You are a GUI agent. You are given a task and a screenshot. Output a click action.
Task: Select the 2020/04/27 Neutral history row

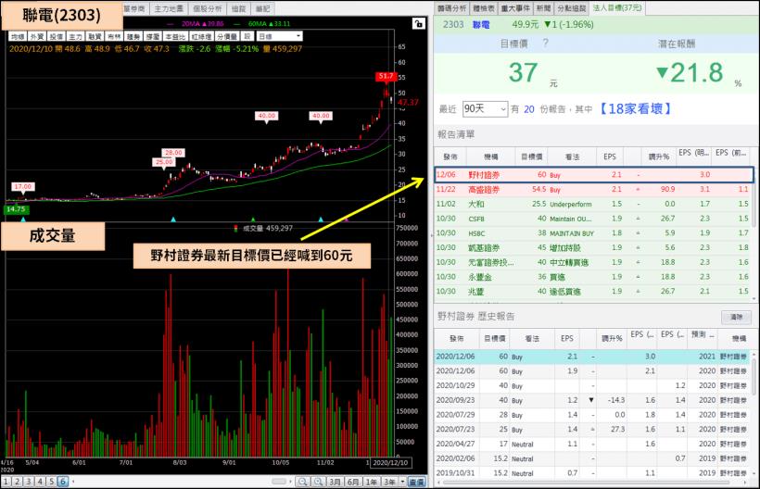[592, 444]
